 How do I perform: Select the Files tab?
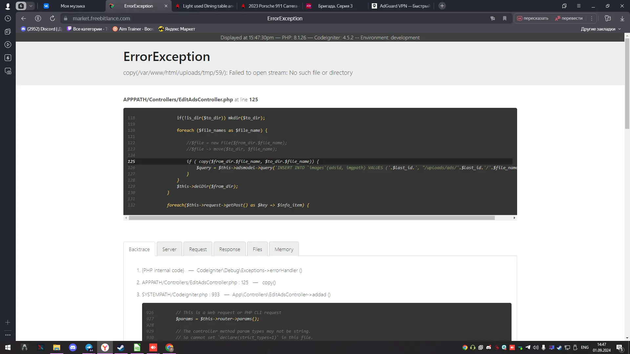[258, 249]
